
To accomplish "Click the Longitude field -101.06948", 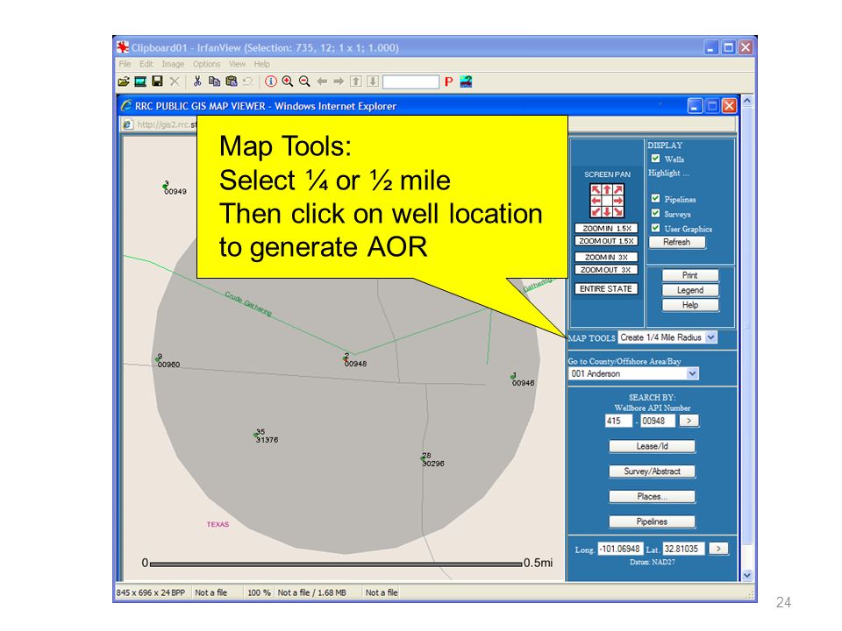I will coord(620,549).
